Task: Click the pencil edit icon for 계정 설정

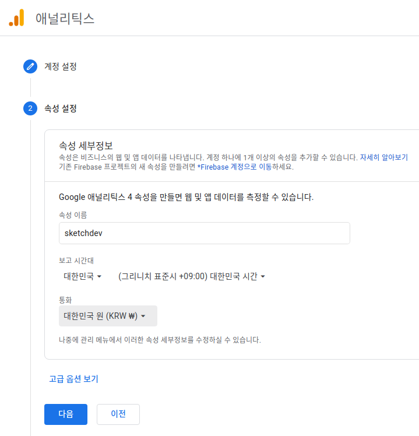Action: [x=30, y=66]
